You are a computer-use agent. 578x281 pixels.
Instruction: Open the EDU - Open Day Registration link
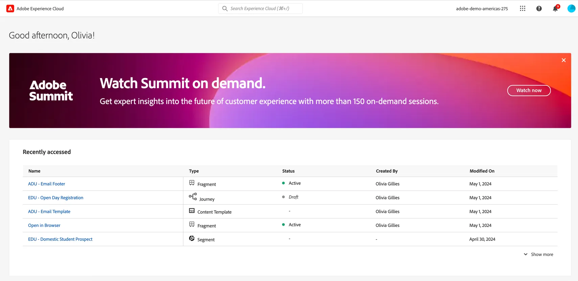tap(56, 198)
